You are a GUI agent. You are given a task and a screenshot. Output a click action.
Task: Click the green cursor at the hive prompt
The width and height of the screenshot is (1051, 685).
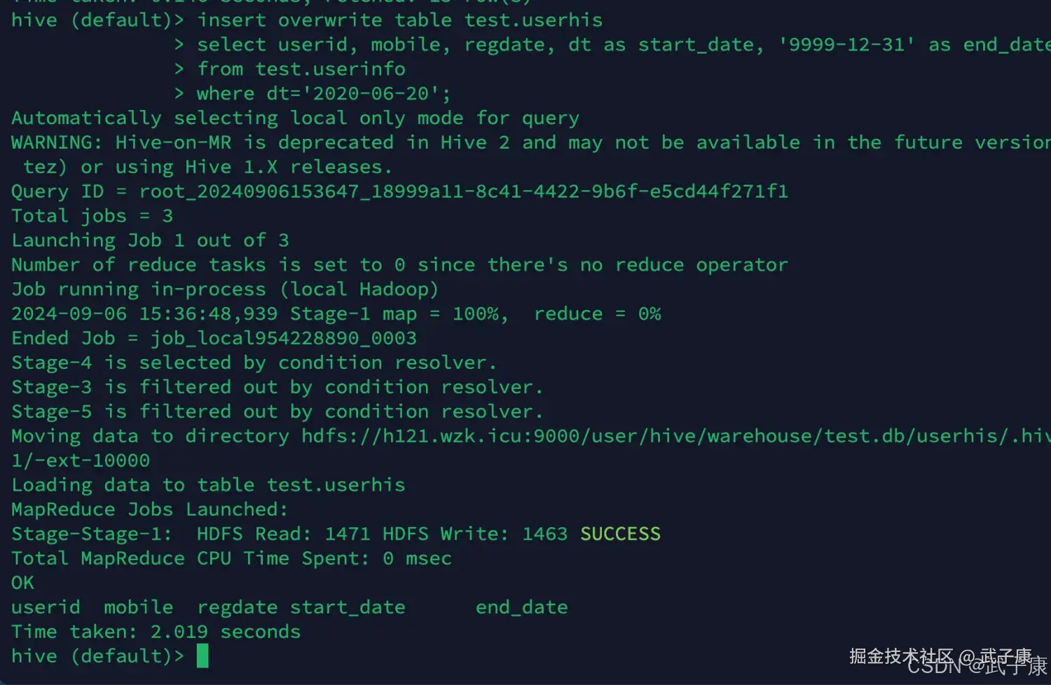[x=202, y=656]
